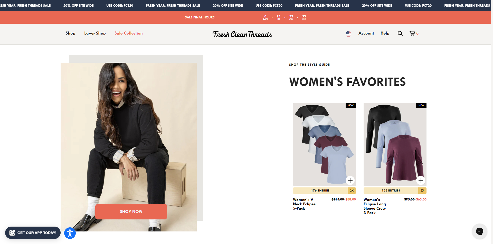Open the Layer Shop menu
The width and height of the screenshot is (493, 244).
95,33
